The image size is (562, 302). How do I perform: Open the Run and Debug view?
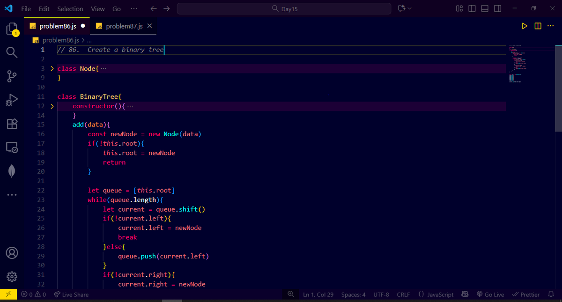(x=12, y=100)
